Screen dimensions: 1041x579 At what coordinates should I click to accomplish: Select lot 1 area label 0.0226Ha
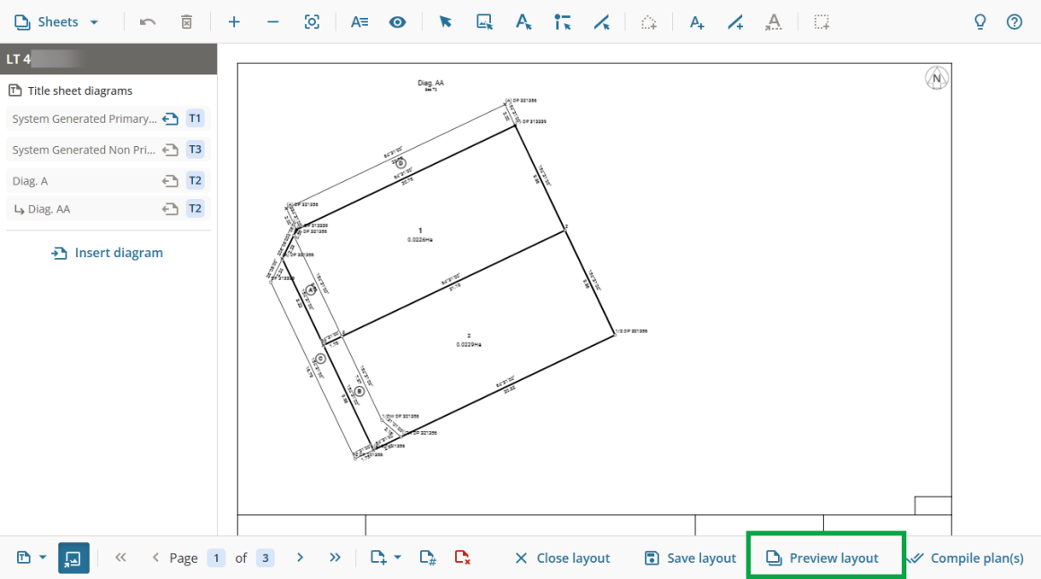tap(420, 239)
